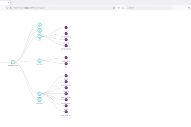Select the client node labeled 38-68-8F
Viewport: 191px width, 127px height.
click(x=66, y=94)
